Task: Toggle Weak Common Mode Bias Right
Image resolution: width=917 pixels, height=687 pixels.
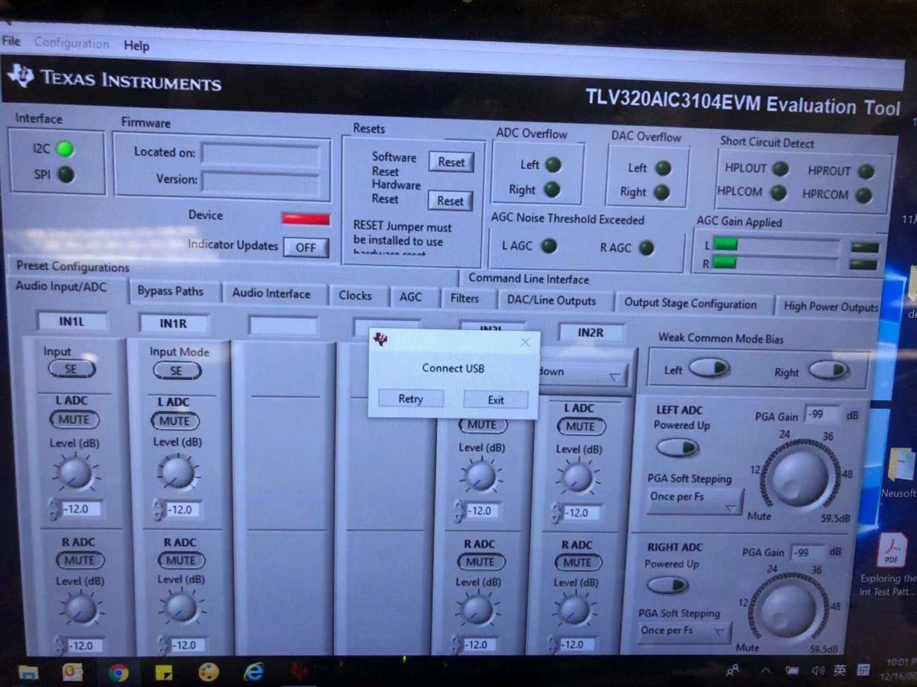Action: (828, 370)
